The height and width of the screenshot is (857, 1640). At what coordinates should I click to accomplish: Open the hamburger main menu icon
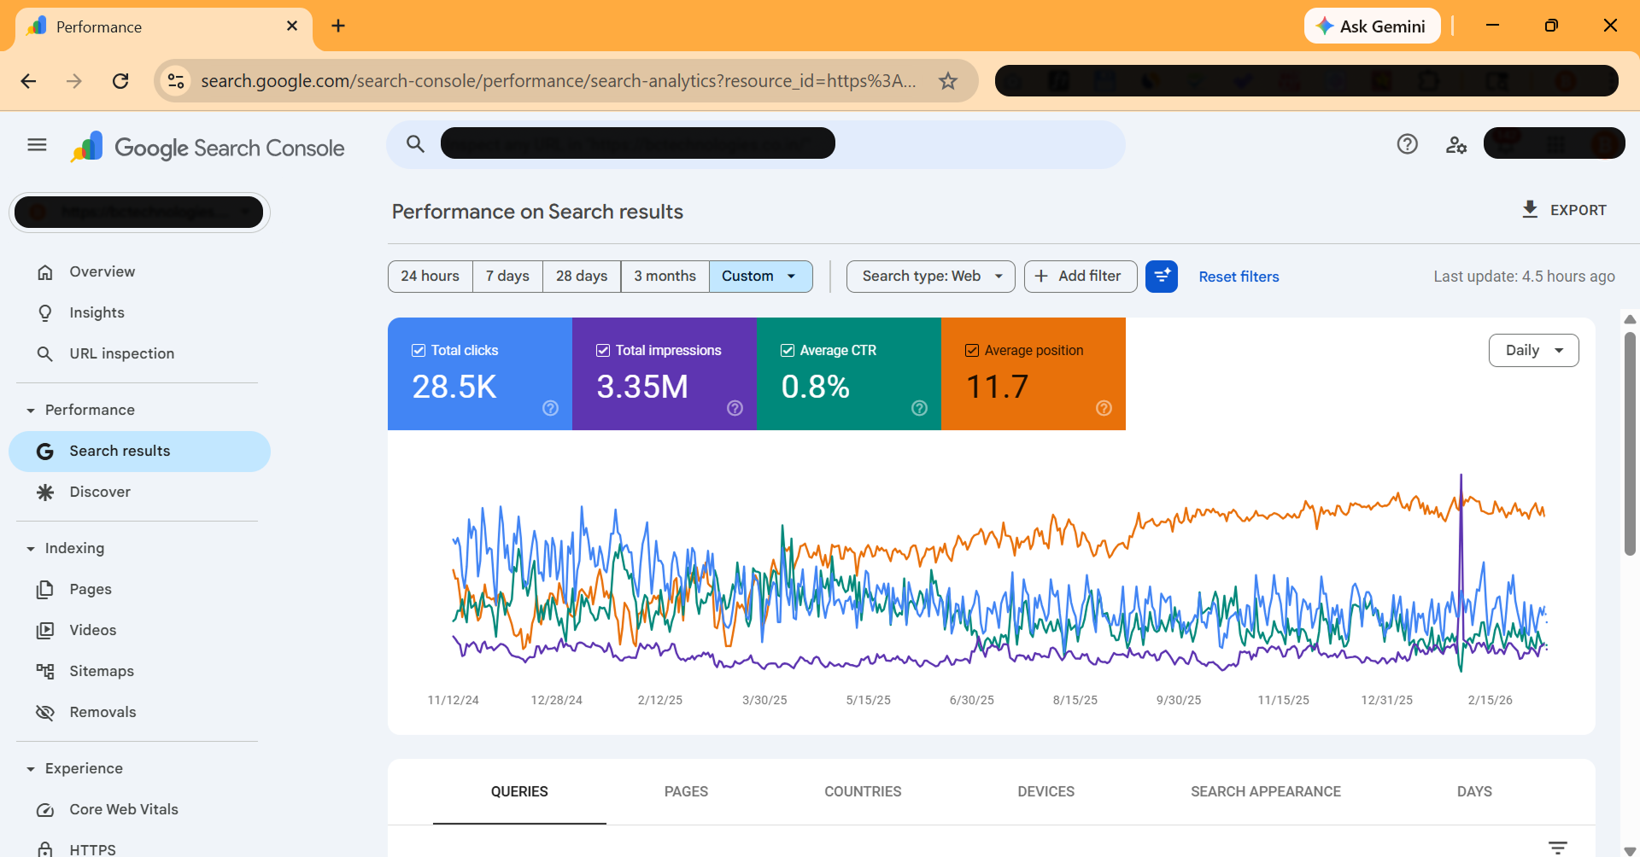pos(37,145)
